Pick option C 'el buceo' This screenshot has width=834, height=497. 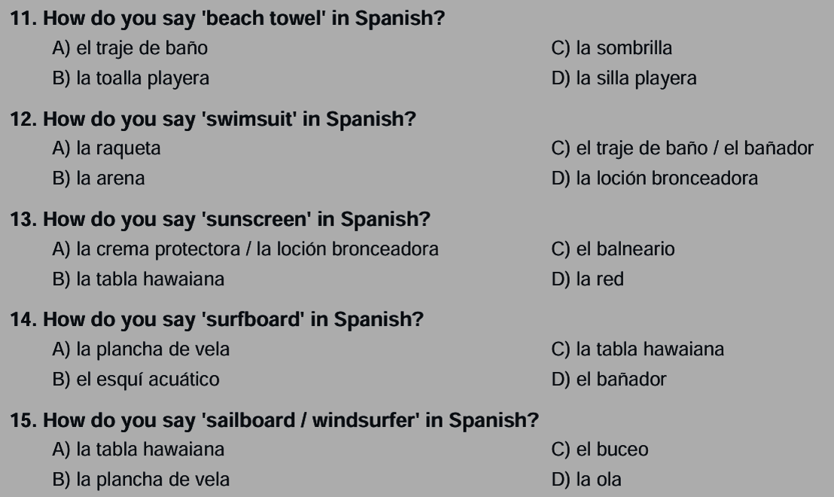click(599, 450)
